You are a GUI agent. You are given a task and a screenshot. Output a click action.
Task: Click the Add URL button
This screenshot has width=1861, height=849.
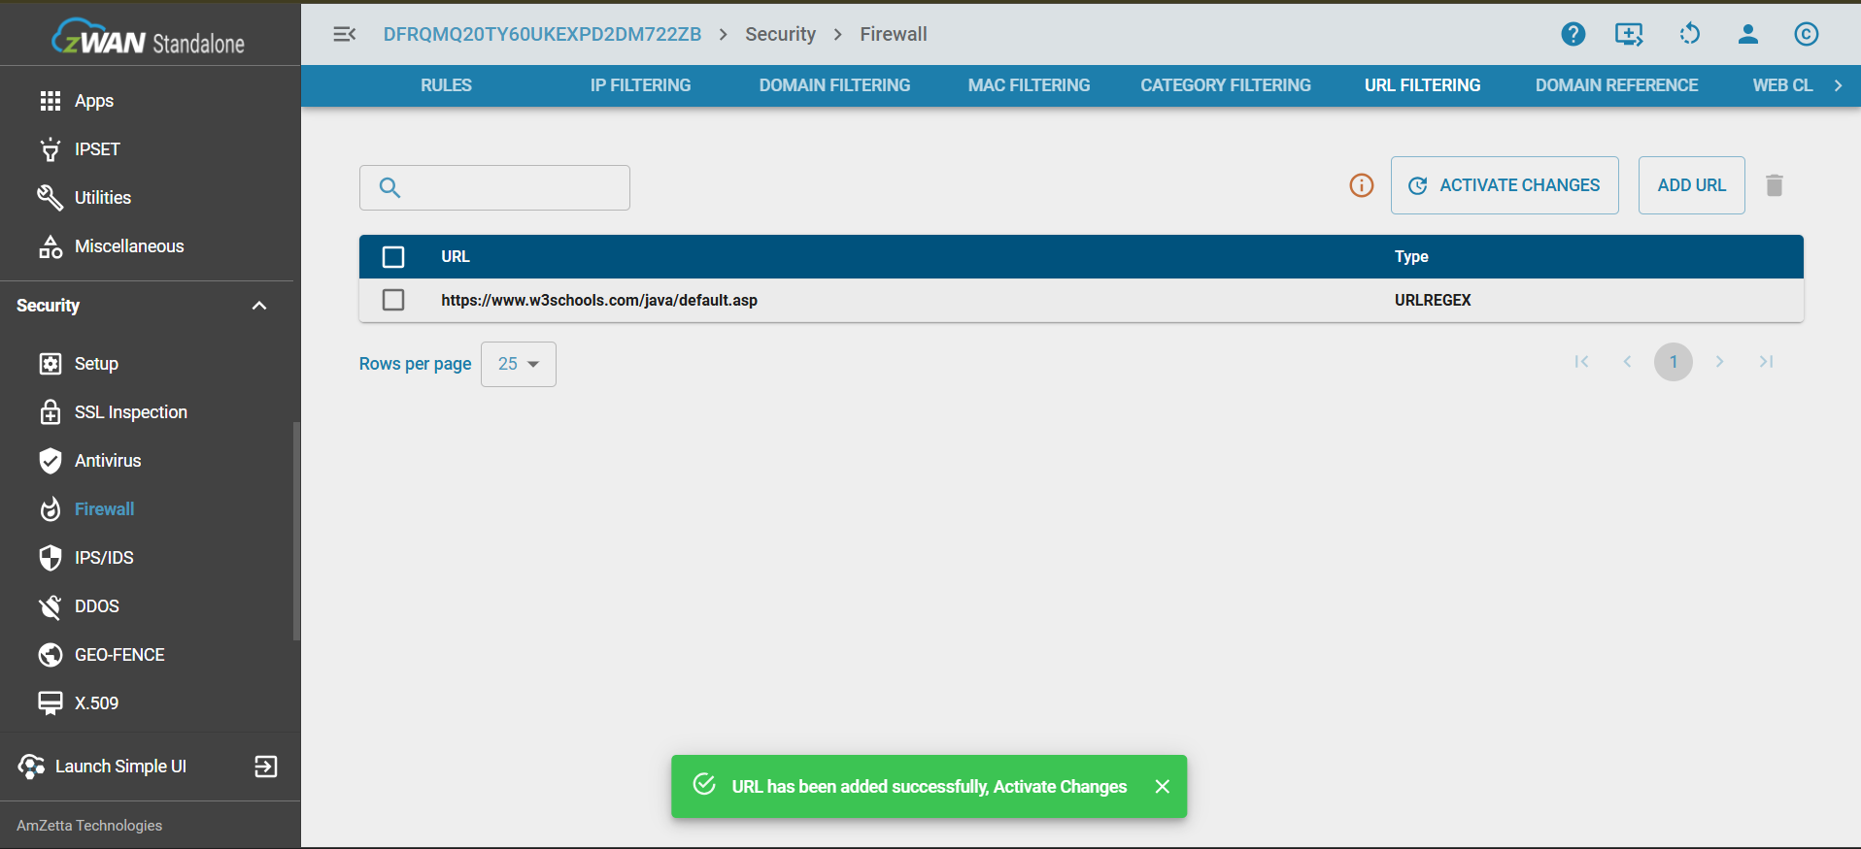1691,185
